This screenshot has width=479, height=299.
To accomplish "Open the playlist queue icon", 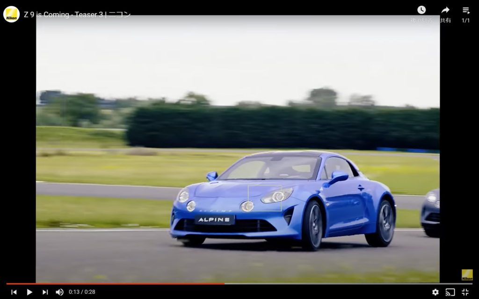I will point(466,10).
